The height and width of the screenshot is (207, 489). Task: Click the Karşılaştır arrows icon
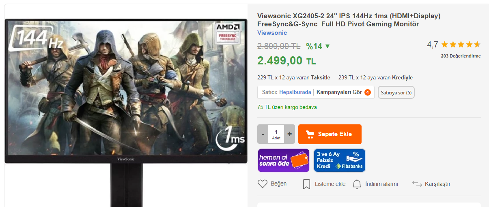417,184
